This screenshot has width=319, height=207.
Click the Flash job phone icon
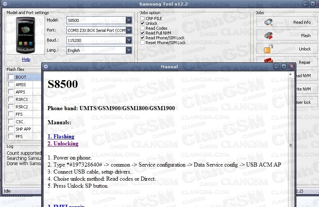point(268,36)
